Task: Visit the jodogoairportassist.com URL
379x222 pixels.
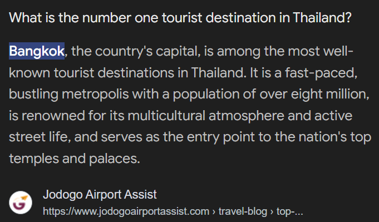Action: pyautogui.click(x=126, y=211)
